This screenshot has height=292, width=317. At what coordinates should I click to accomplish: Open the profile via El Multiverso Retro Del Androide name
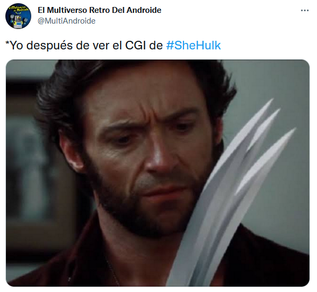(x=100, y=10)
